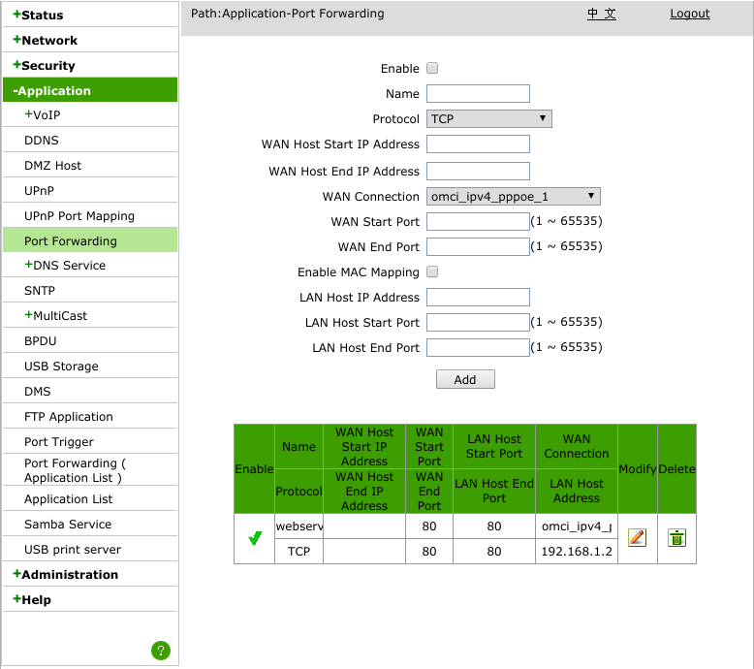Image resolution: width=754 pixels, height=669 pixels.
Task: Toggle Enable MAC Mapping checkbox
Action: [432, 271]
